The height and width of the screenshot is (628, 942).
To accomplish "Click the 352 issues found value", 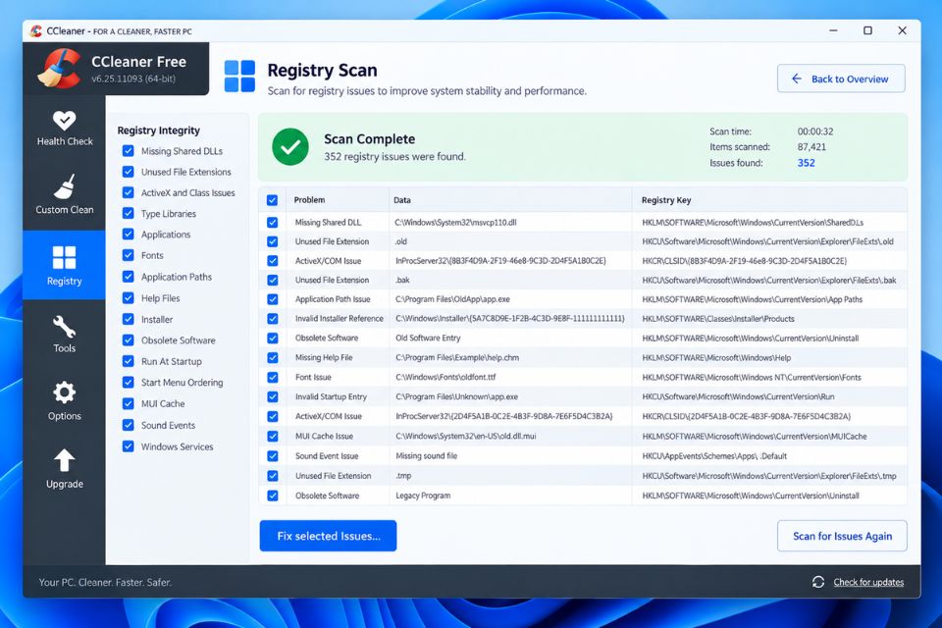I will point(807,163).
